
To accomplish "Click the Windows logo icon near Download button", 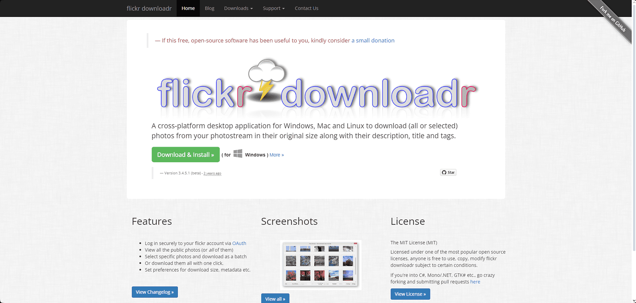I will coord(238,153).
